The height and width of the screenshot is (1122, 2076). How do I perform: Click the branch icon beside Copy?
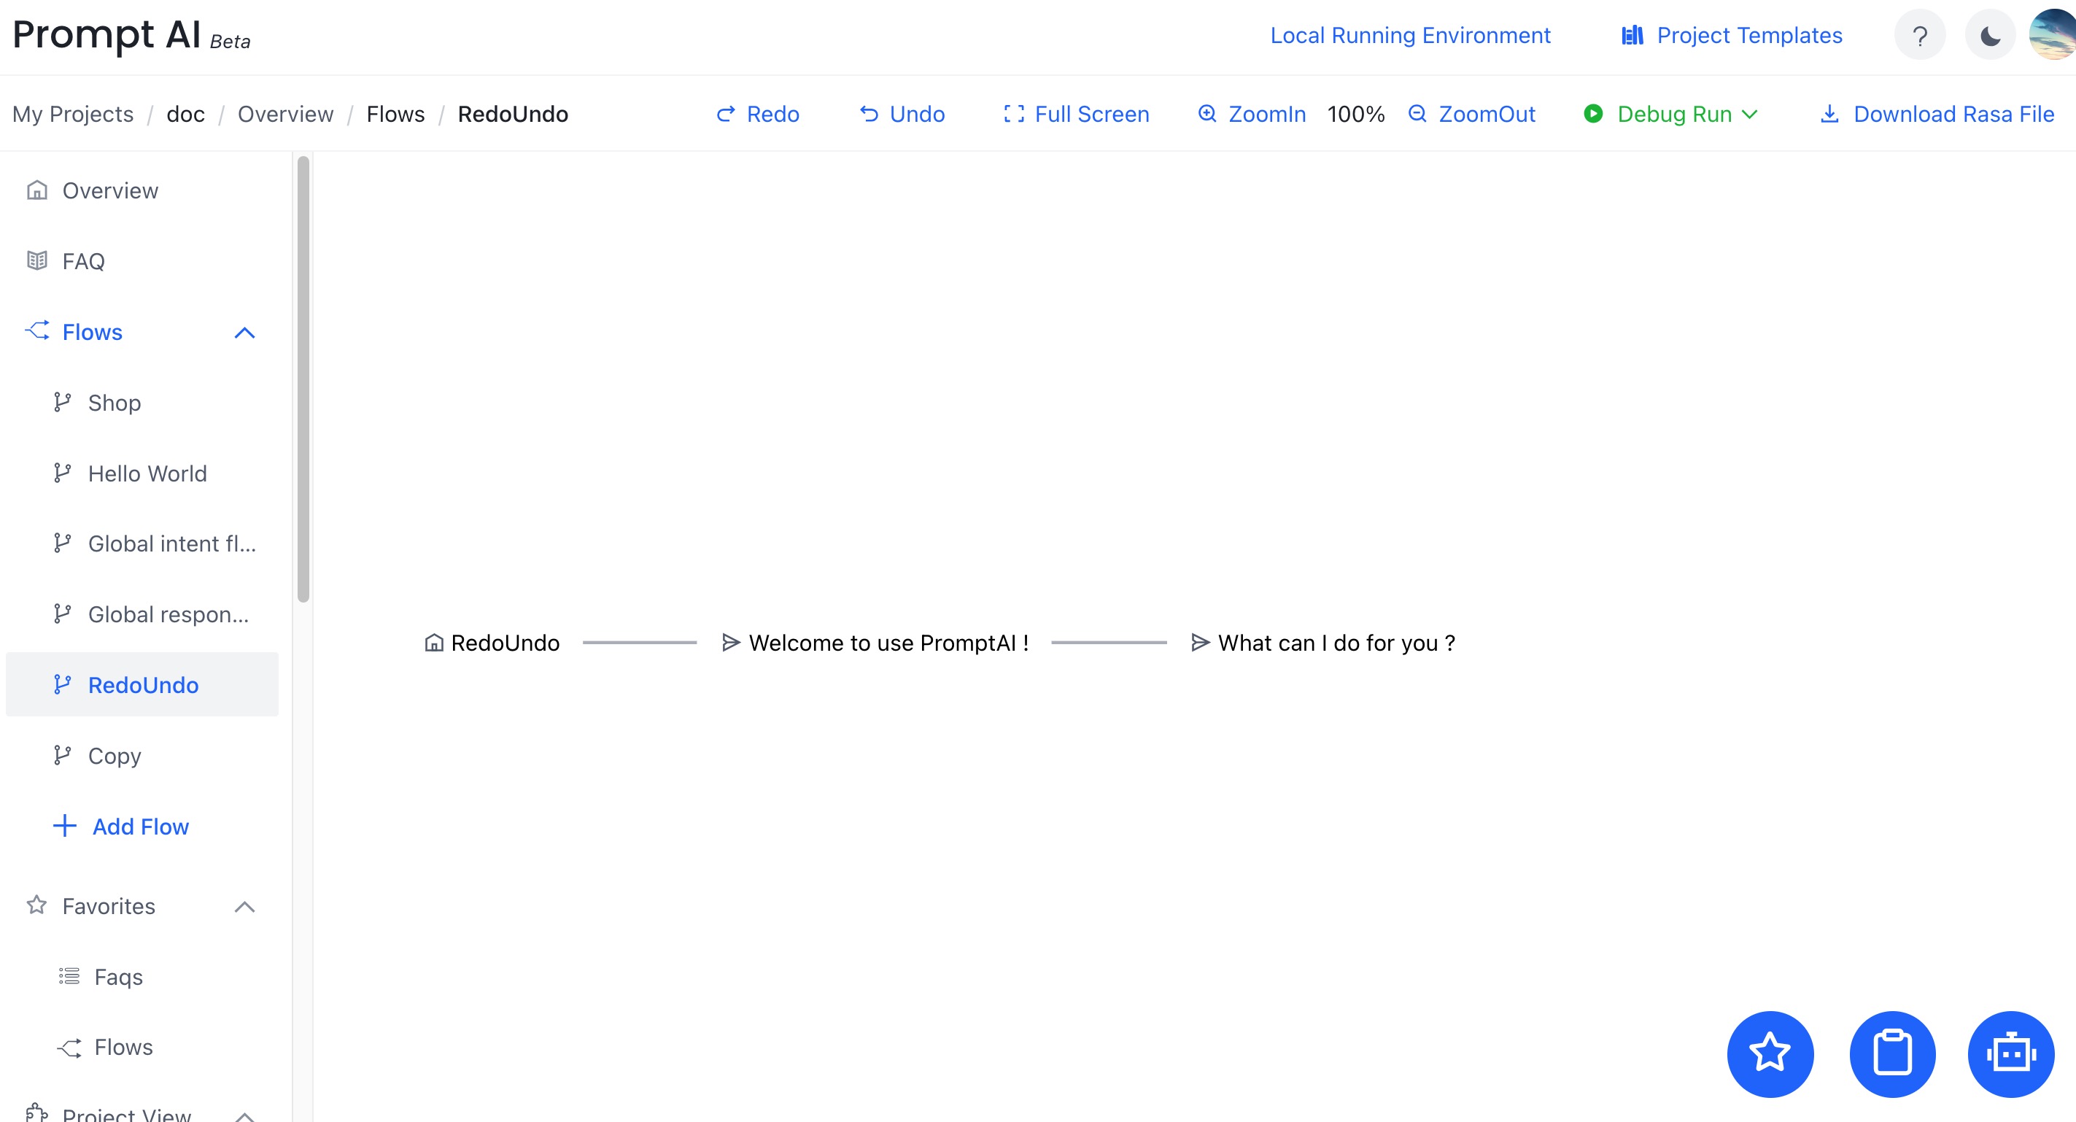pos(63,754)
